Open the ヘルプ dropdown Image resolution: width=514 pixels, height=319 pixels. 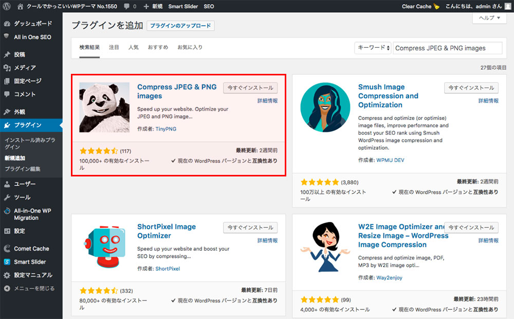point(490,17)
